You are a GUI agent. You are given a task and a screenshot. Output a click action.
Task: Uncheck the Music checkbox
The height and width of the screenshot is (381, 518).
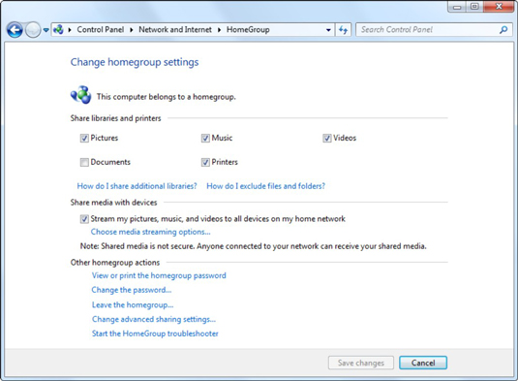click(205, 138)
